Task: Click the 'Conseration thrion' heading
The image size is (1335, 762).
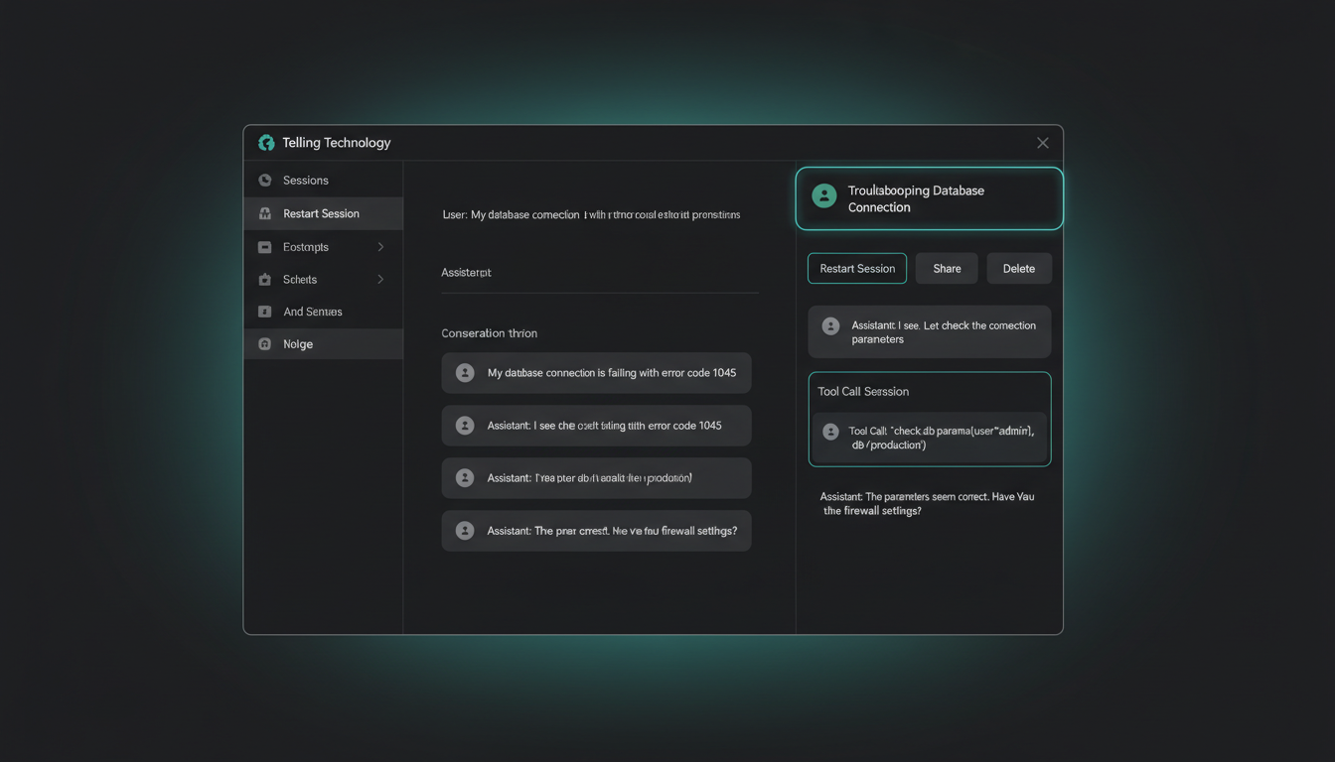Action: pos(489,333)
